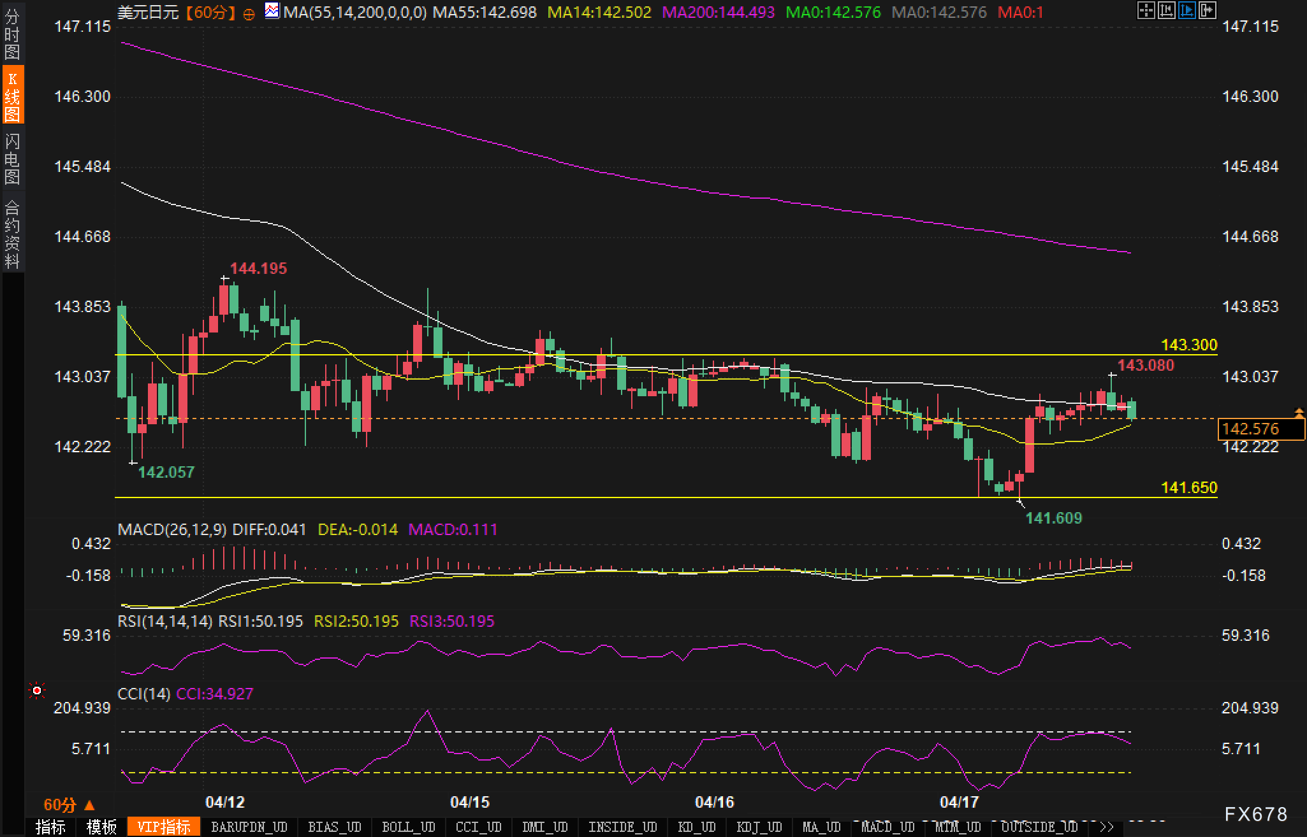Expand indicator list with >> arrows
This screenshot has width=1307, height=837.
(1107, 827)
